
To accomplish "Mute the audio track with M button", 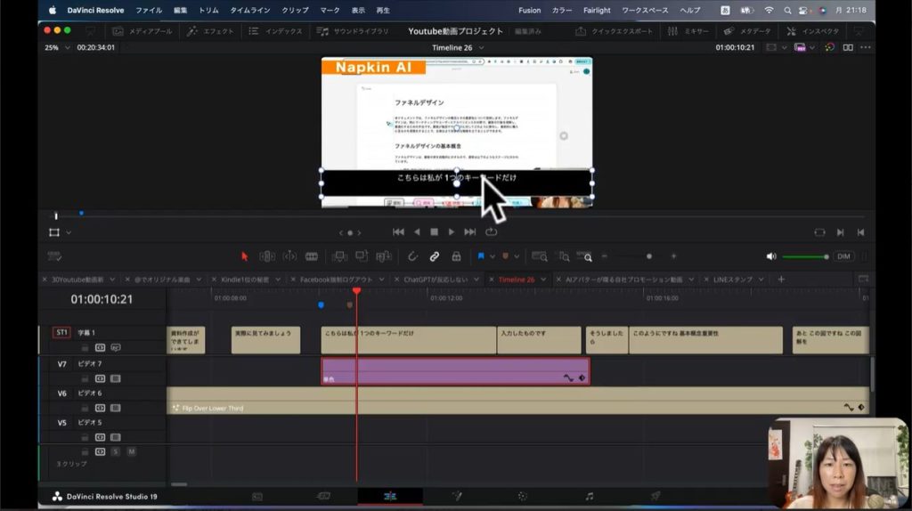I will pyautogui.click(x=131, y=451).
